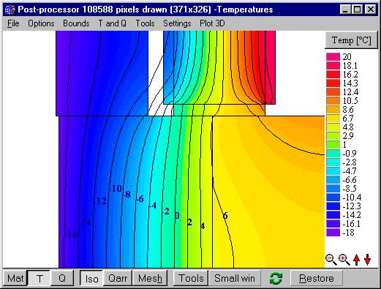Click the application icon in title bar
Image resolution: width=381 pixels, height=289 pixels.
tap(10, 10)
